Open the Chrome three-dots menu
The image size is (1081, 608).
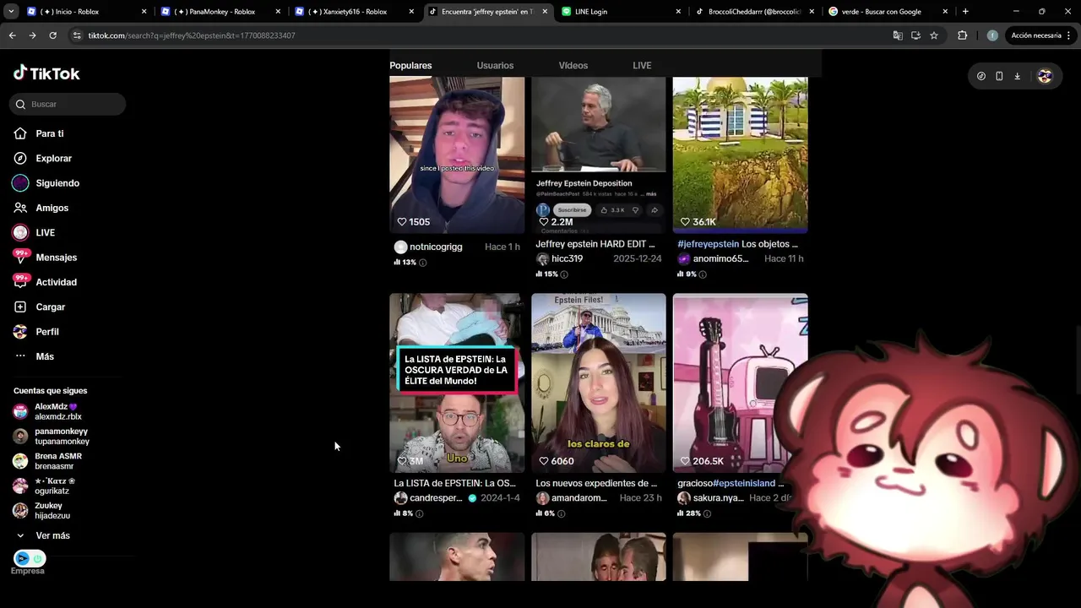pyautogui.click(x=1069, y=35)
